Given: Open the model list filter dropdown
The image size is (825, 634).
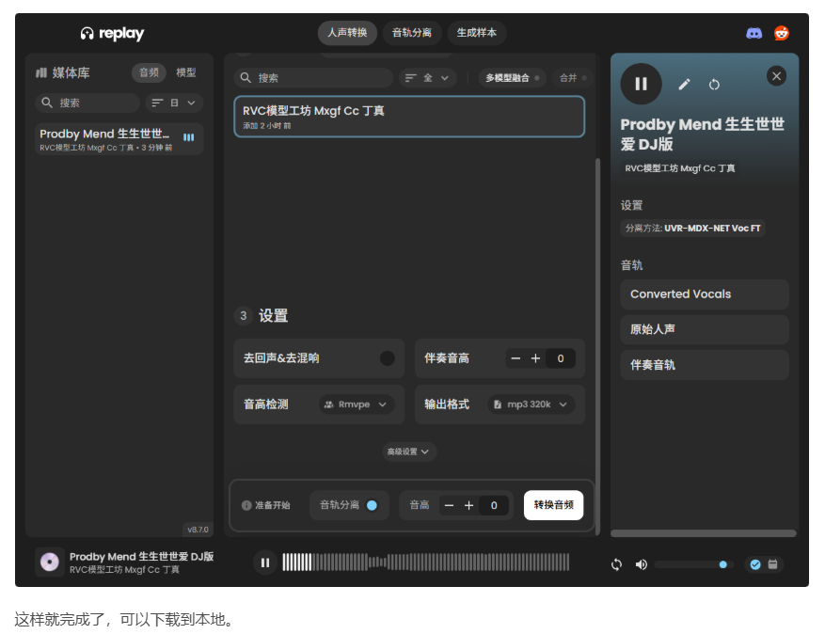Looking at the screenshot, I should (427, 78).
